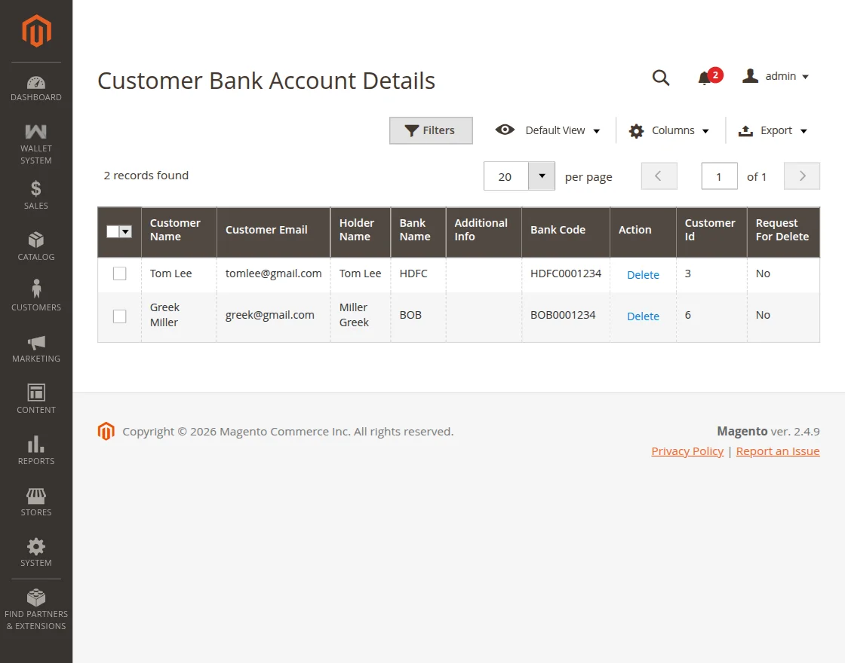The width and height of the screenshot is (845, 663).
Task: Click the HDFC0001234 bank code cell
Action: (x=565, y=273)
